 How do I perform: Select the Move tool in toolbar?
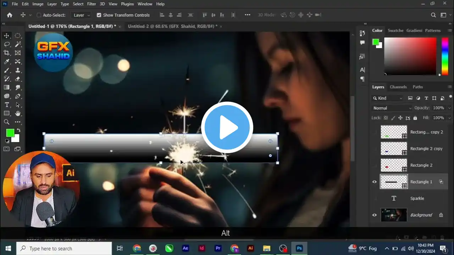(6, 36)
